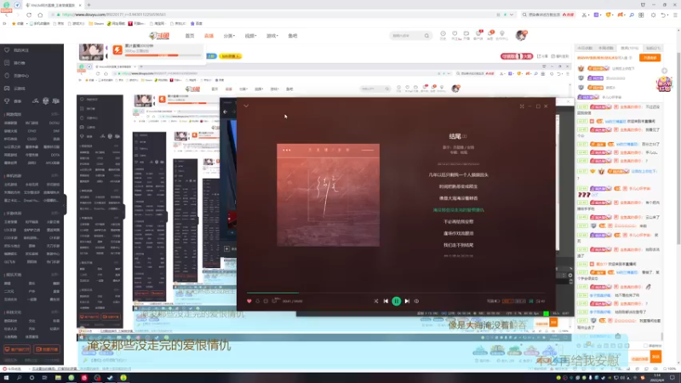Click the lyric line 我们走不到结尾
Screen dimensions: 681x383
(x=458, y=245)
